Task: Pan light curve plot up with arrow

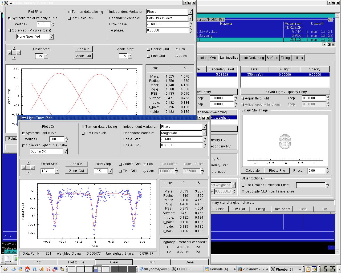Action: click(x=28, y=163)
